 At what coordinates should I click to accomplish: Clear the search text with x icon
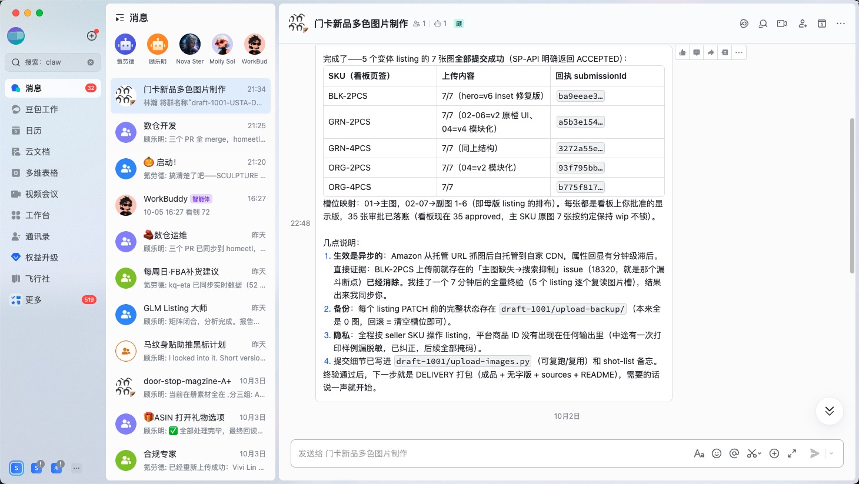point(91,62)
